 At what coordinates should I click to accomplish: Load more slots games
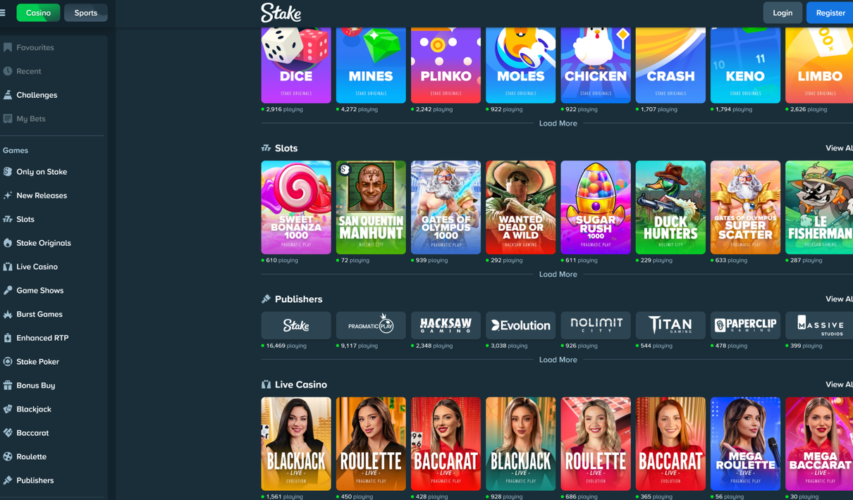point(558,274)
